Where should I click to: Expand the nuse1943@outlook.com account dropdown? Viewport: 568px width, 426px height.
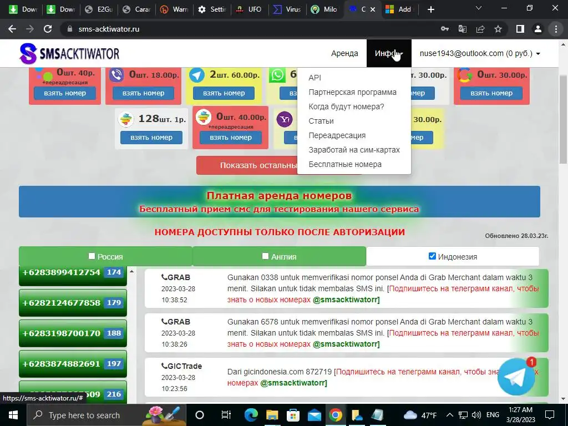click(x=480, y=54)
